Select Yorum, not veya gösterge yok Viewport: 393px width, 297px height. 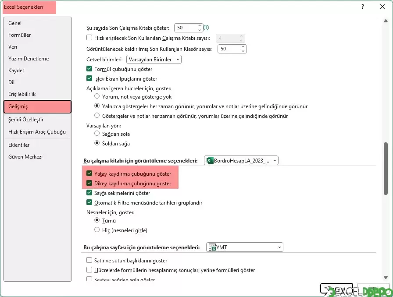(x=97, y=96)
